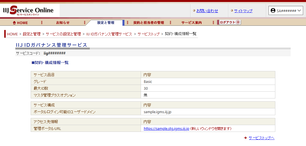Select the 設定と管理 tab
The height and width of the screenshot is (146, 306).
106,23
